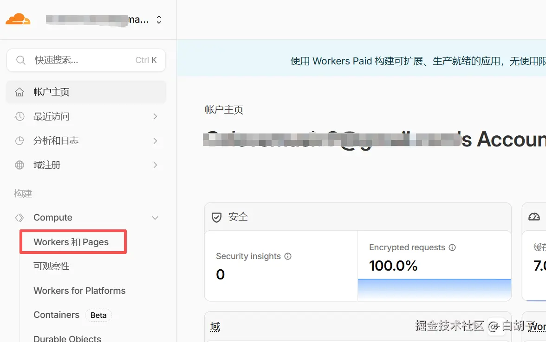Open the 帐户主页 menu item
The image size is (546, 342).
[x=86, y=92]
